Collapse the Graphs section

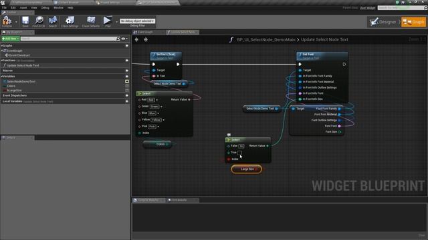pos(1,46)
